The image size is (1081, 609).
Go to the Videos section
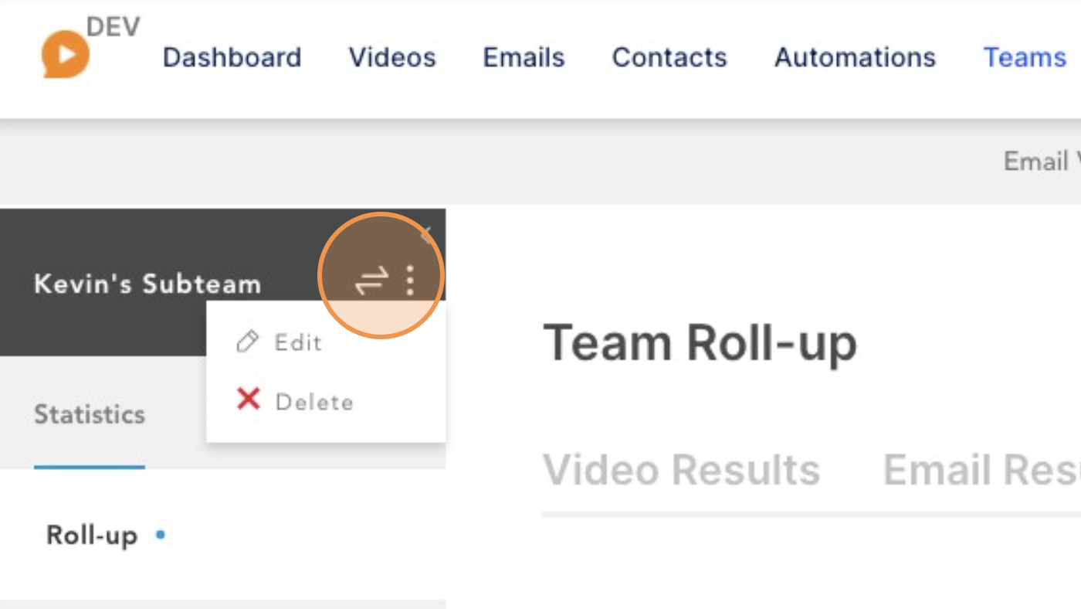(392, 57)
